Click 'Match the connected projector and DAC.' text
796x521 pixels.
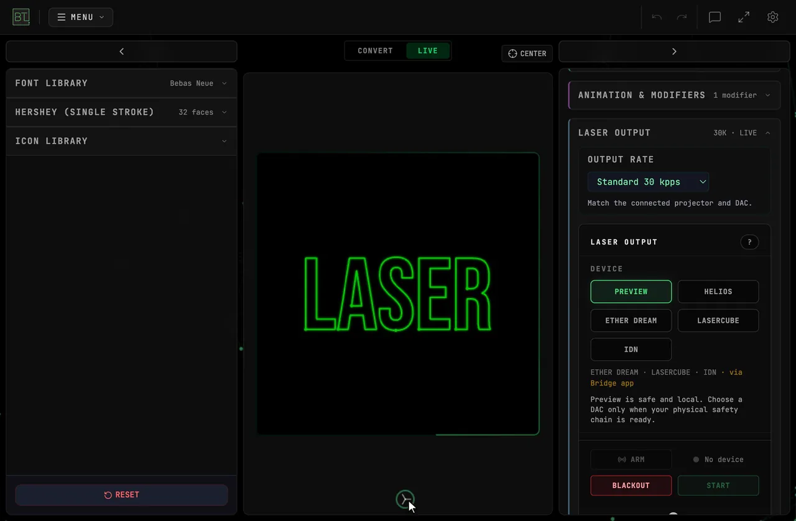[x=670, y=203]
